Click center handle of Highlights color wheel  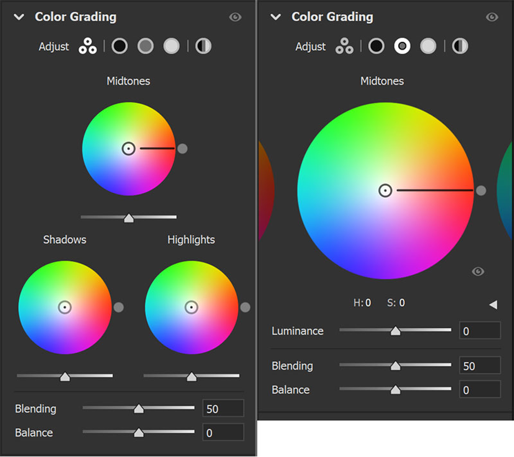[x=192, y=308]
